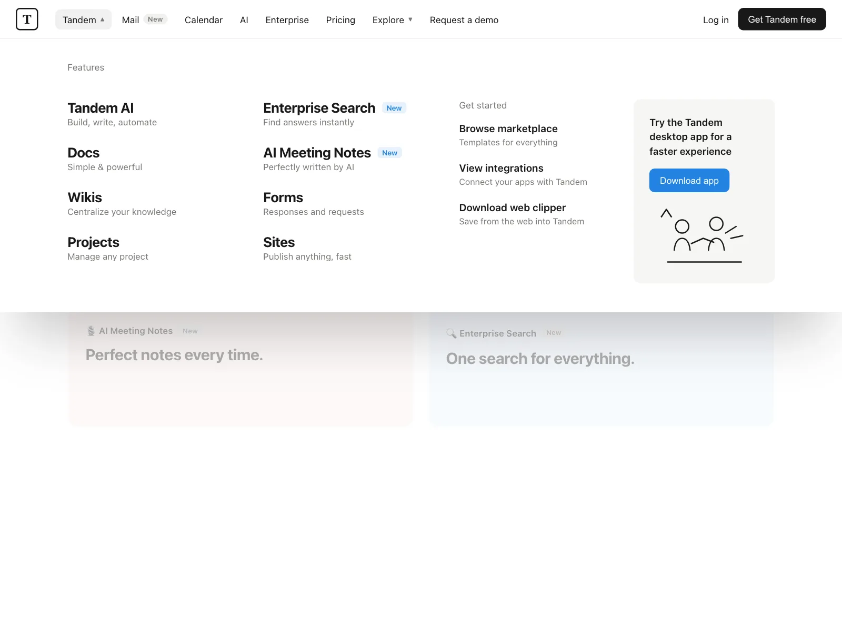Viewport: 842px width, 632px height.
Task: Go to Calendar in navigation
Action: 204,20
